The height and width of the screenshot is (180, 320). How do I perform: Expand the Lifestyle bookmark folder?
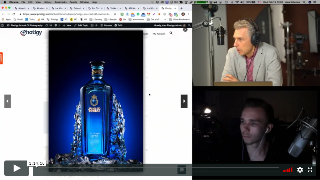(x=110, y=19)
